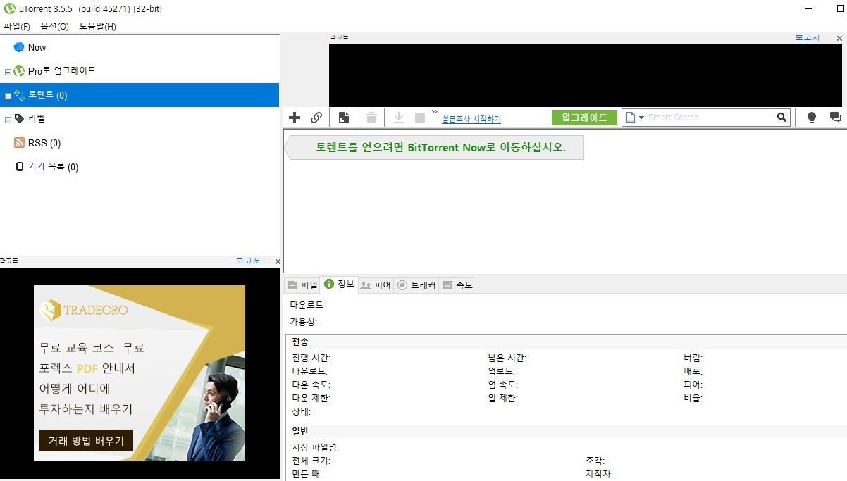Click the search magnifier icon
The image size is (847, 481).
click(781, 118)
